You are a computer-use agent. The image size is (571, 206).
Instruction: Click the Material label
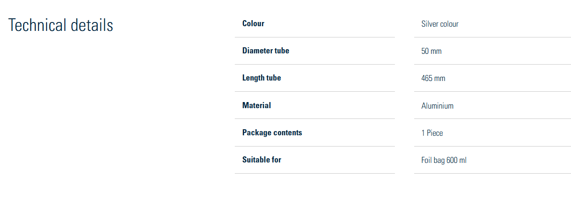[256, 105]
